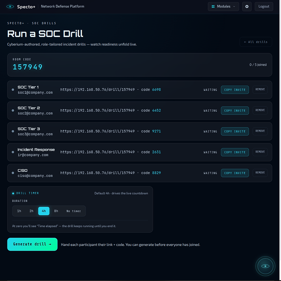Open the floating eye assistant button
Screen dimensions: 281x281
tap(265, 266)
